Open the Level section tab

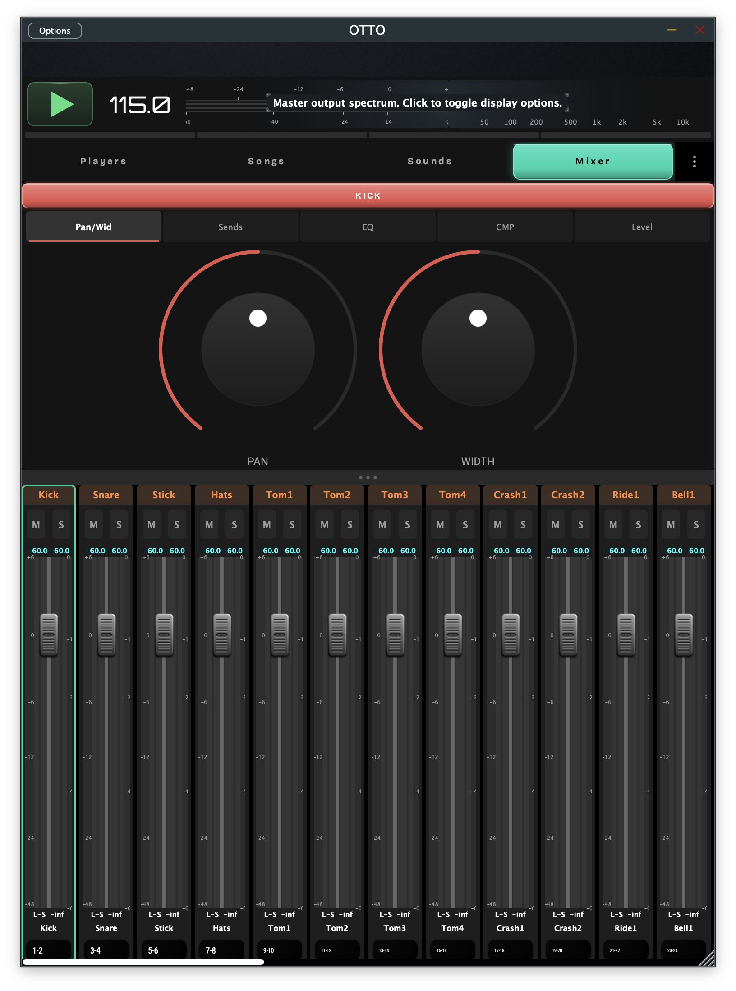642,227
